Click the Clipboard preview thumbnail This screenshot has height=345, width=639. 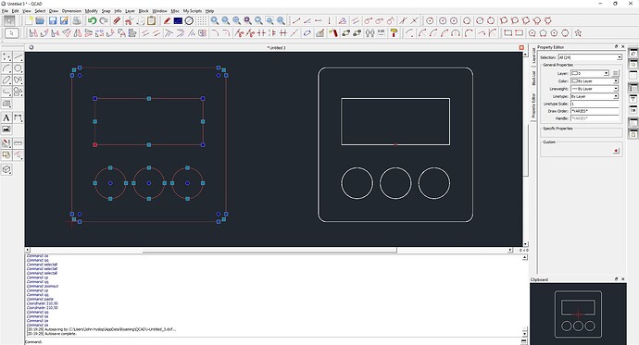(578, 314)
